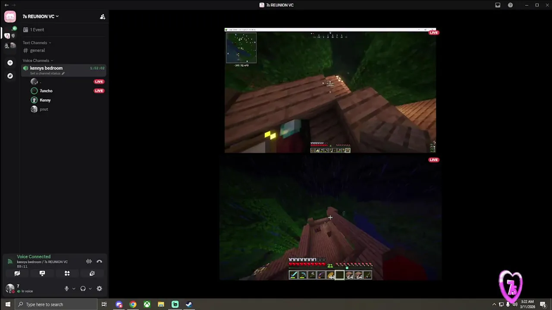Open the 1 Event entry

tap(34, 30)
